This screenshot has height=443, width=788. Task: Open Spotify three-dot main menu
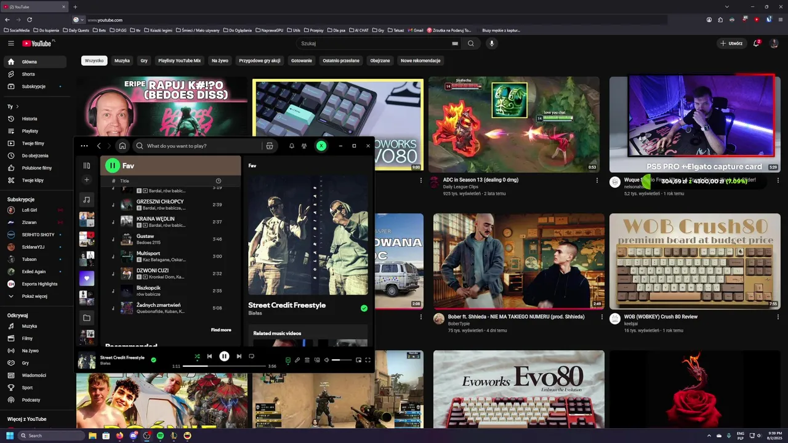(x=84, y=146)
